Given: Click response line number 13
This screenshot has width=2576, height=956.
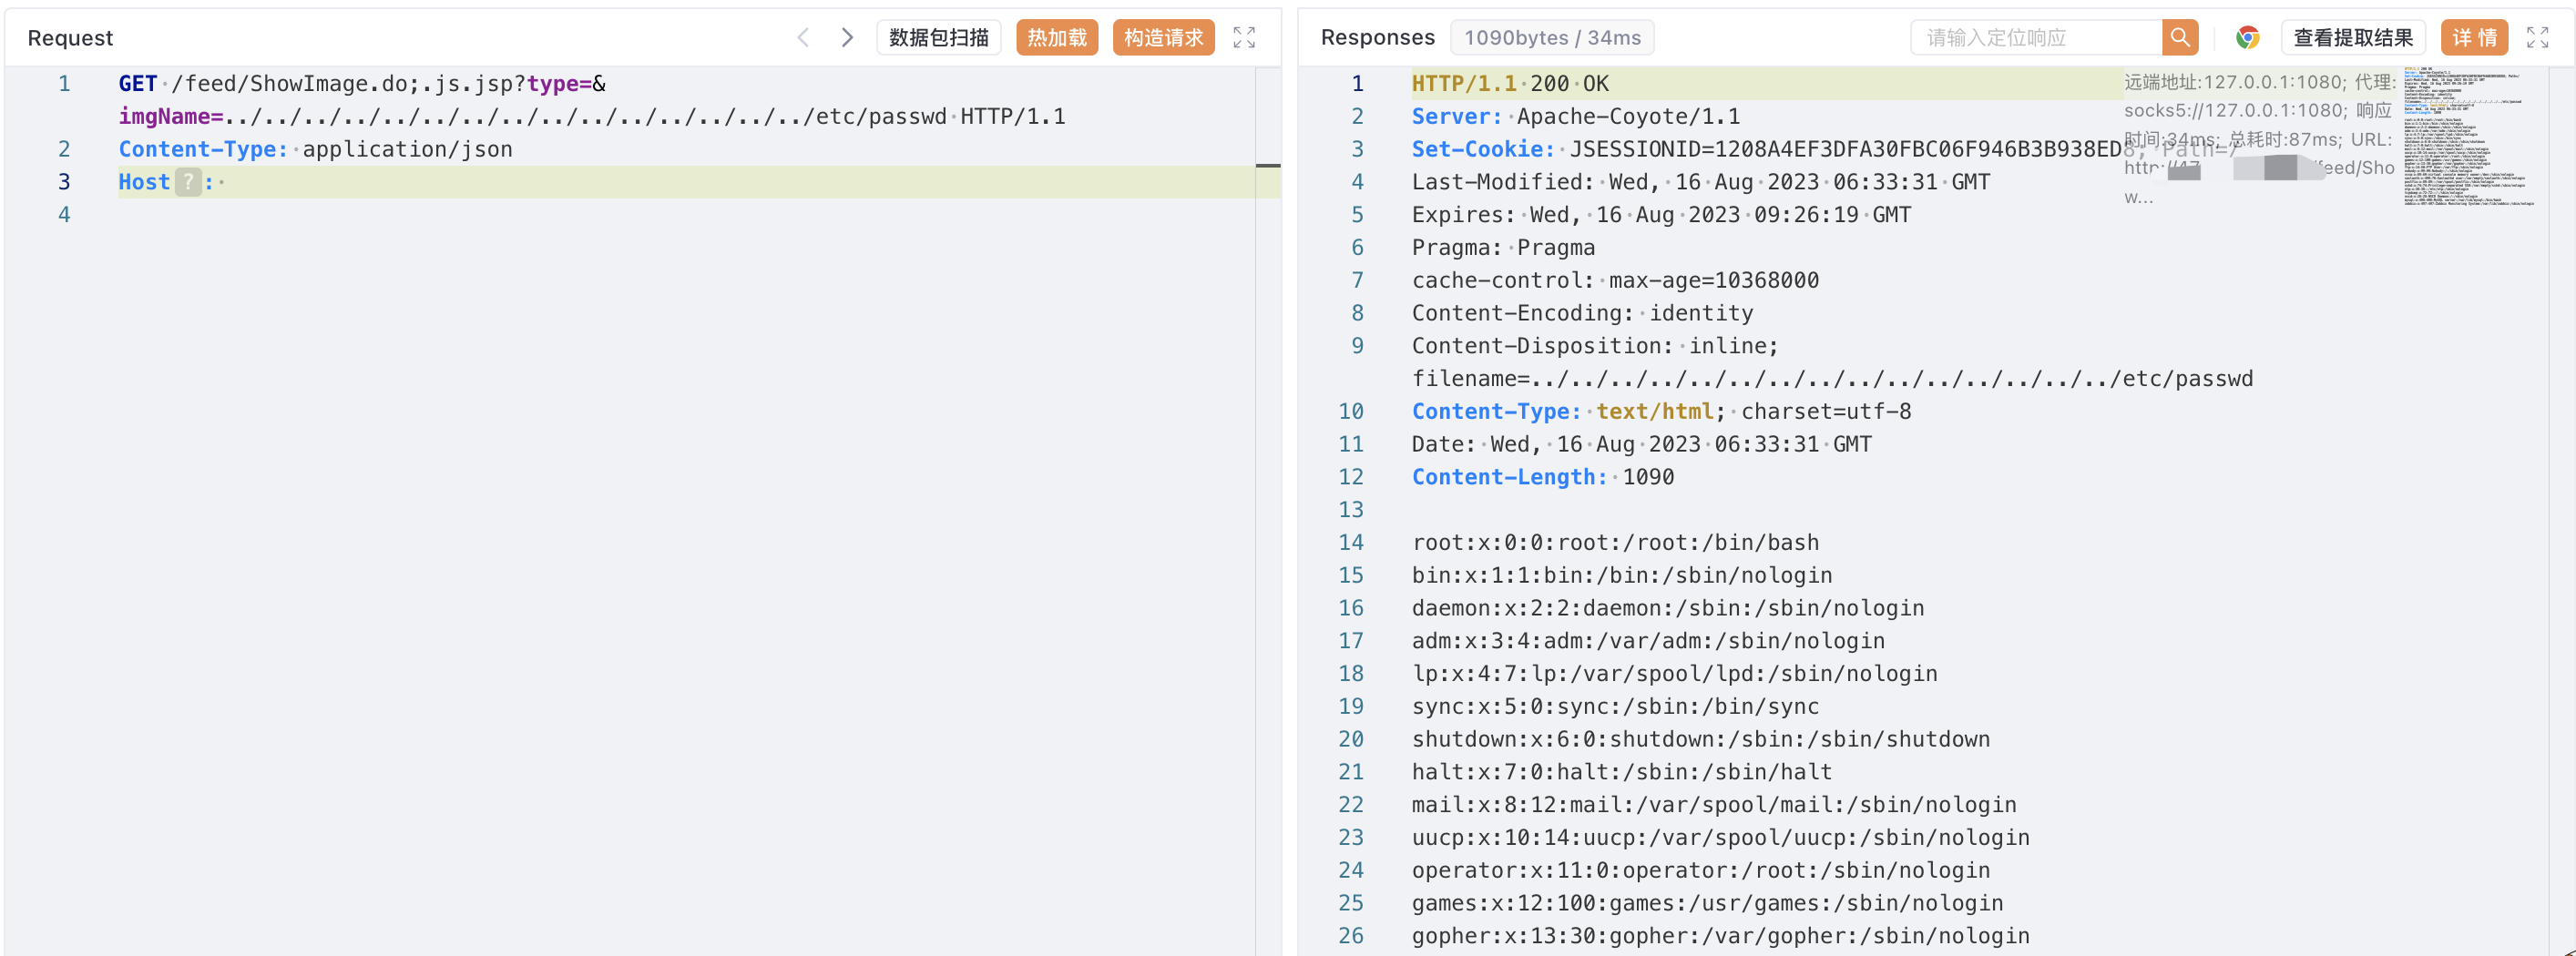Looking at the screenshot, I should [x=1350, y=510].
